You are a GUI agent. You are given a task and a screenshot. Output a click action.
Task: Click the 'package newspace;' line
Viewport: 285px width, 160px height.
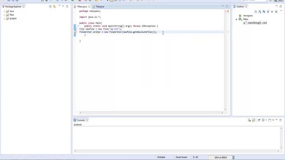[x=90, y=11]
